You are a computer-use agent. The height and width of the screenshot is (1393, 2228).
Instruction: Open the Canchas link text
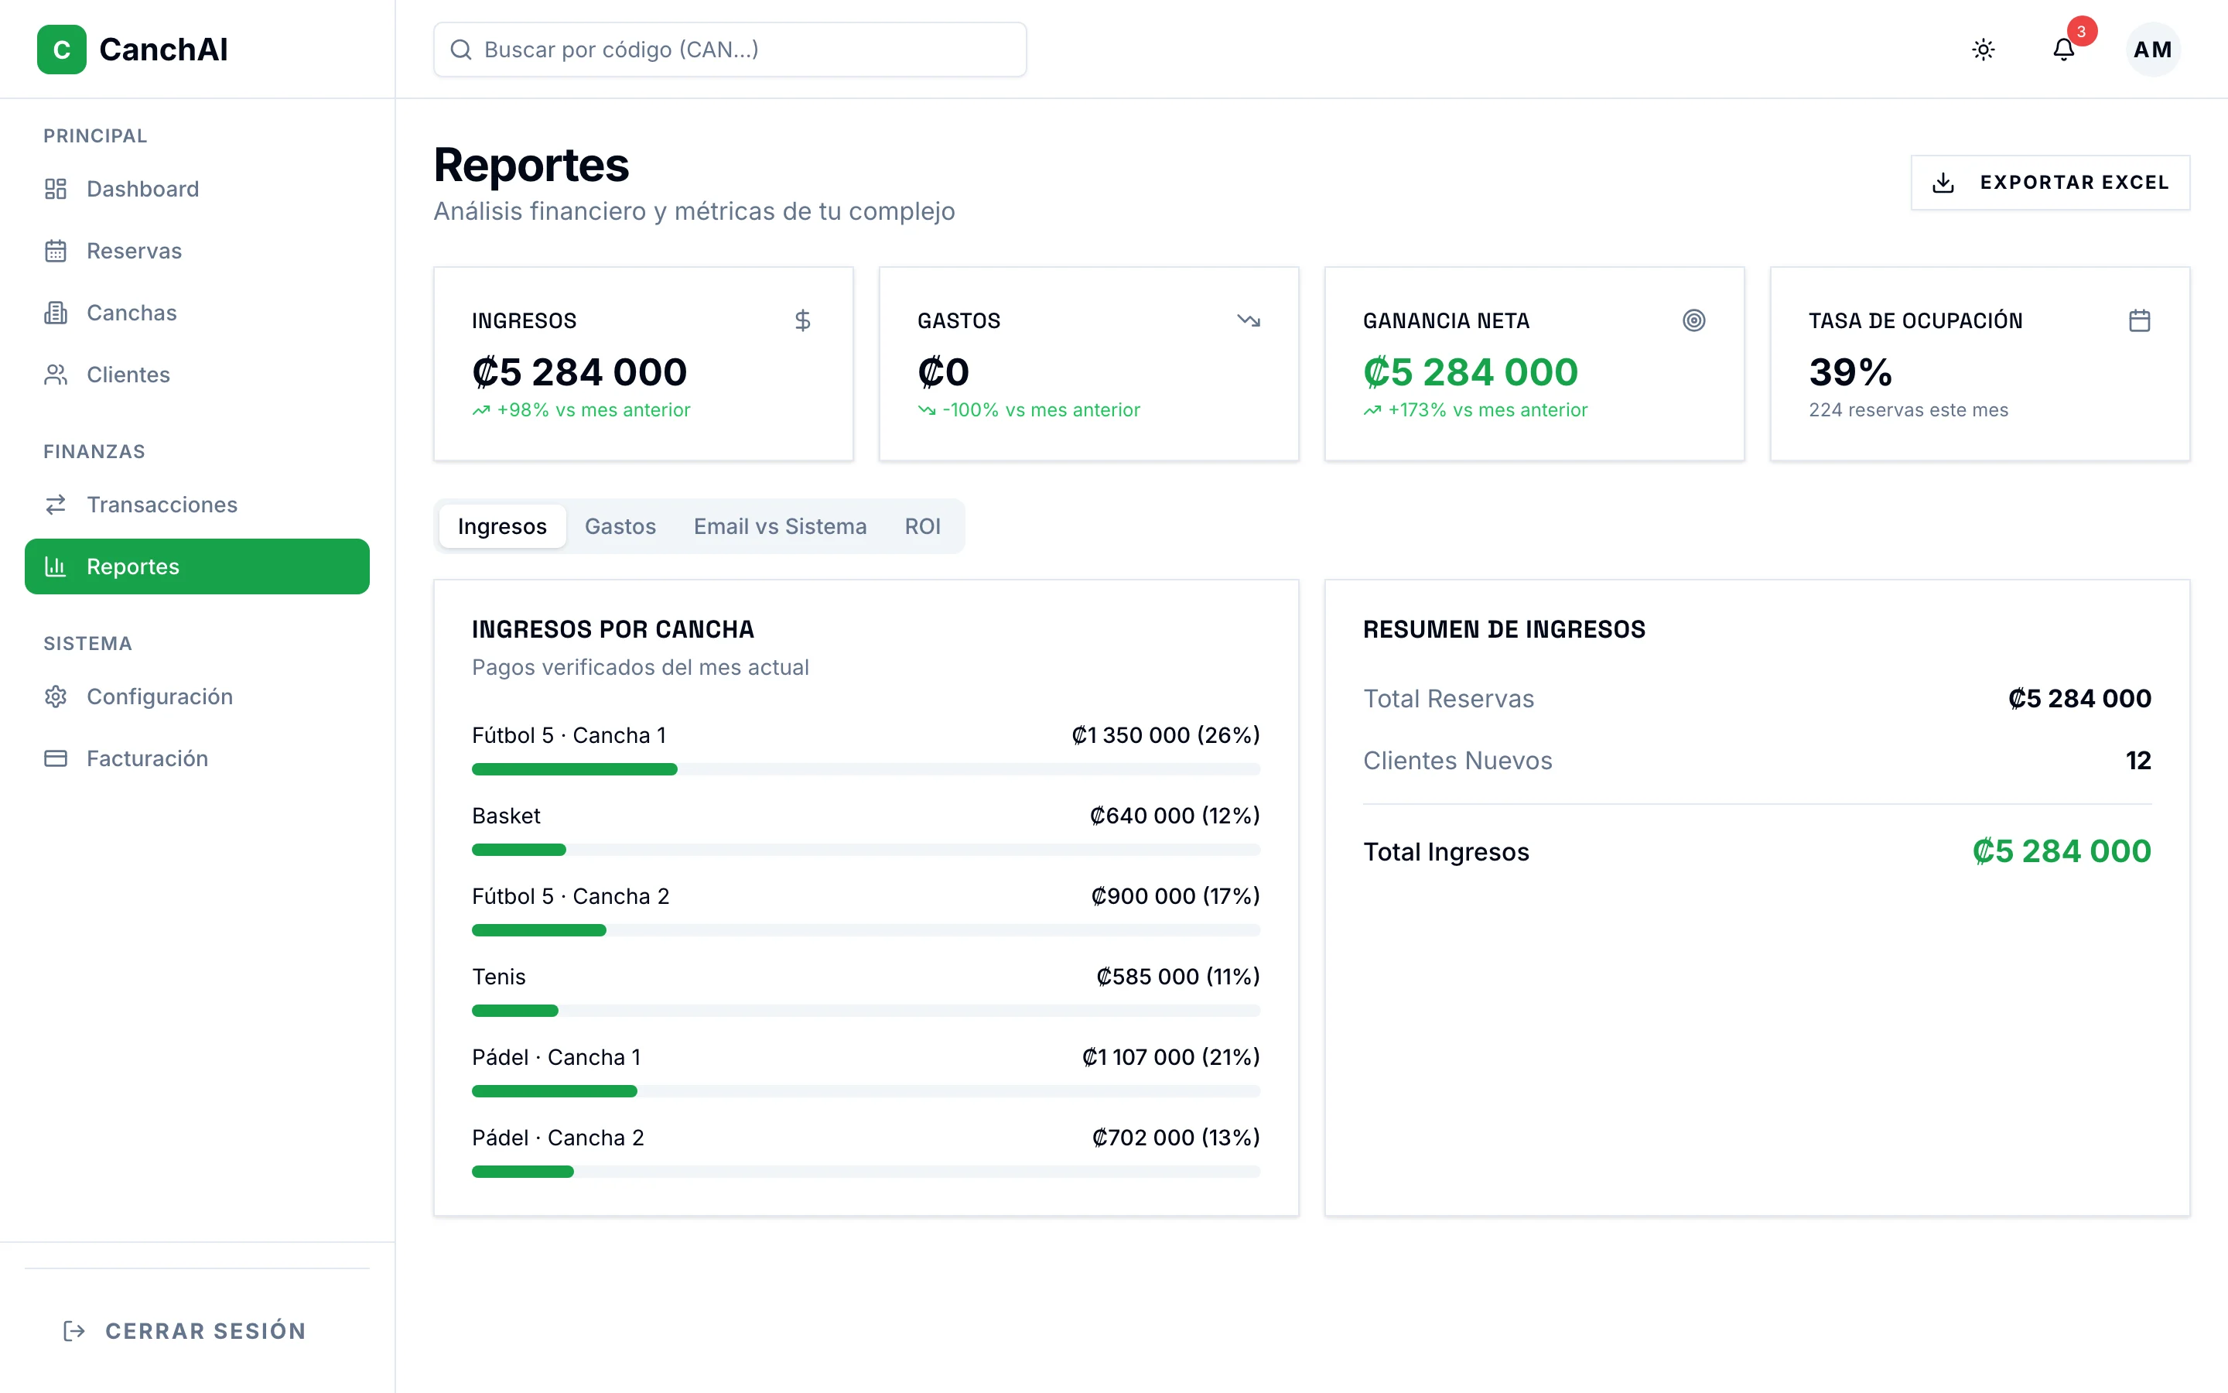[x=132, y=313]
